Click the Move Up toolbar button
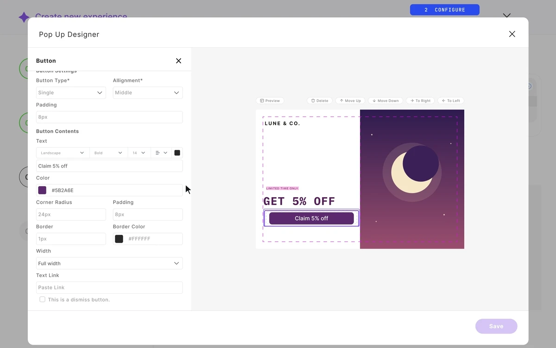 pos(350,101)
